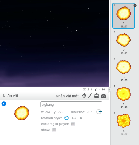Click the direction dial control
This screenshot has width=139, height=145.
click(x=99, y=112)
